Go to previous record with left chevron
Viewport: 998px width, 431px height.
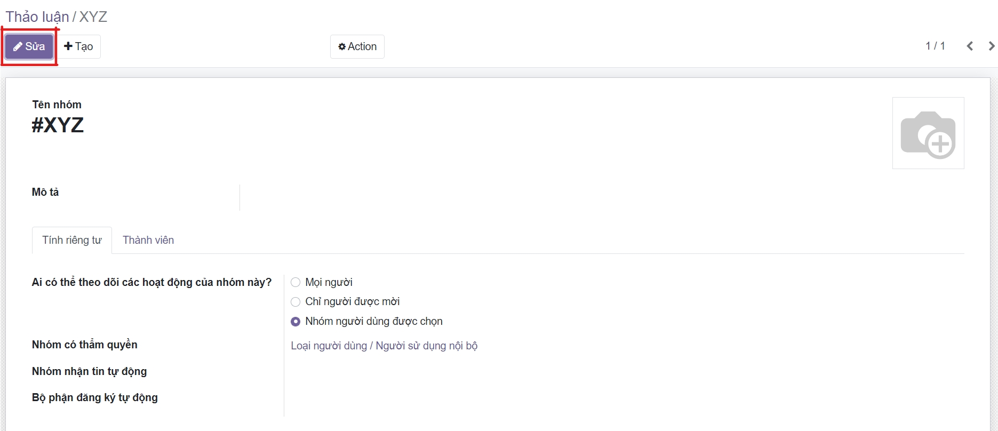coord(970,46)
